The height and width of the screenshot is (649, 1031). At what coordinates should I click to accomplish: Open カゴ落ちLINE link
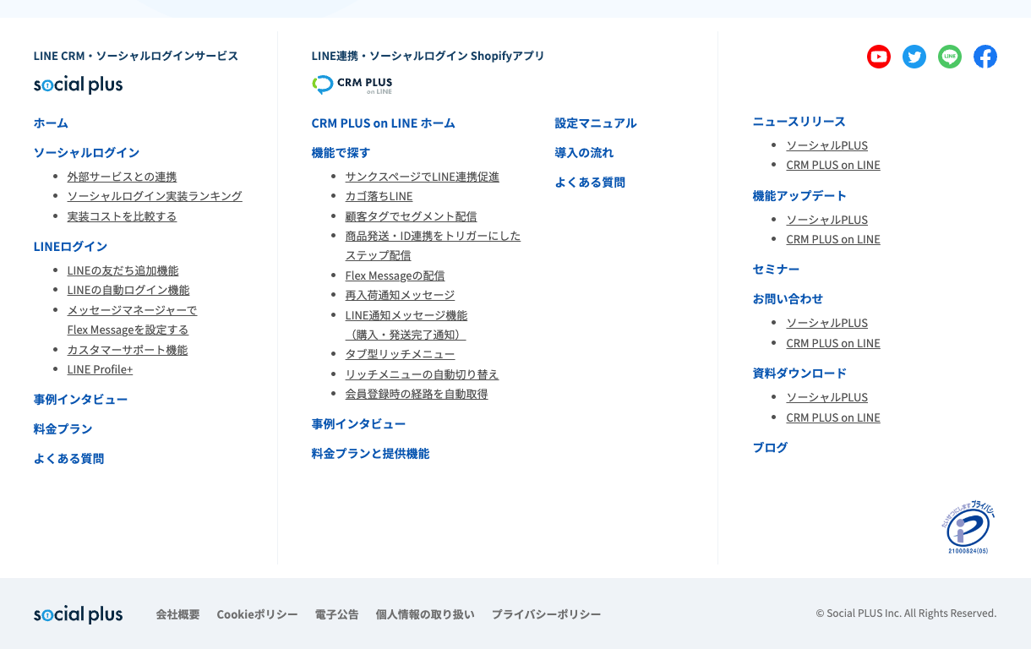(379, 196)
